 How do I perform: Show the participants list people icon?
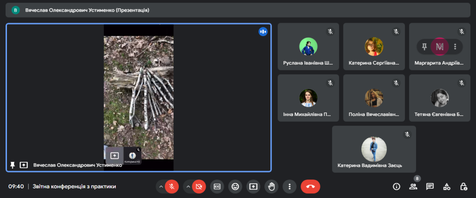tap(413, 186)
